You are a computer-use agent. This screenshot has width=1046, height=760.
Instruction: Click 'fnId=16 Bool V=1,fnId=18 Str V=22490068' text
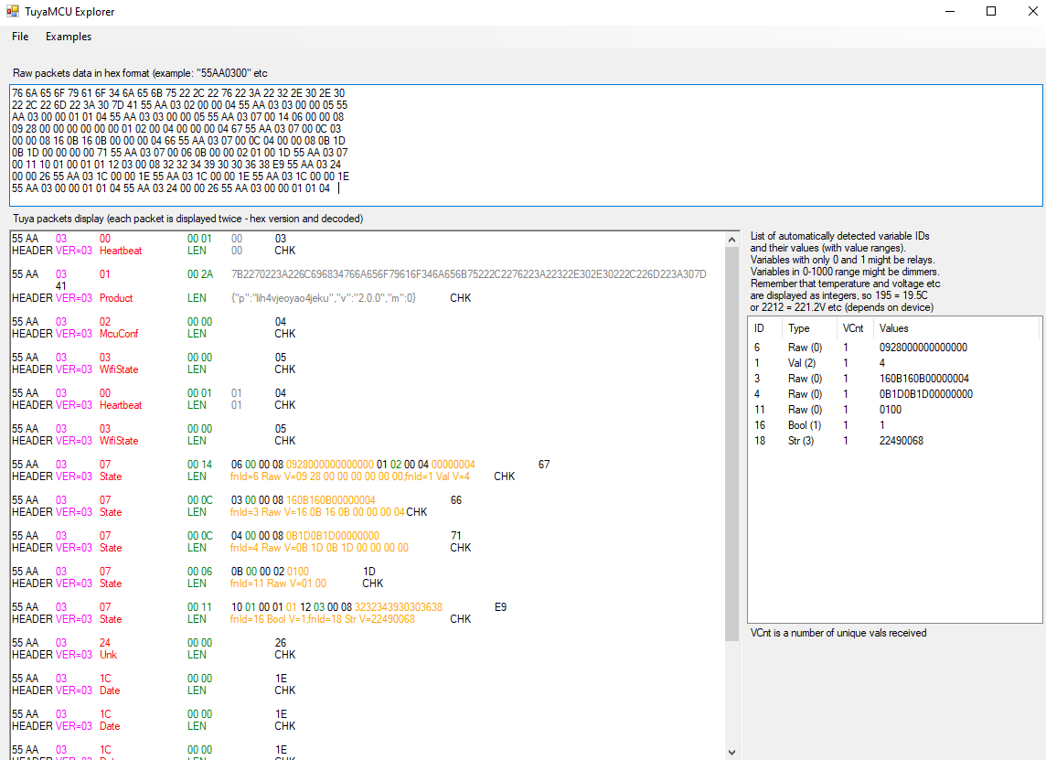[x=322, y=619]
